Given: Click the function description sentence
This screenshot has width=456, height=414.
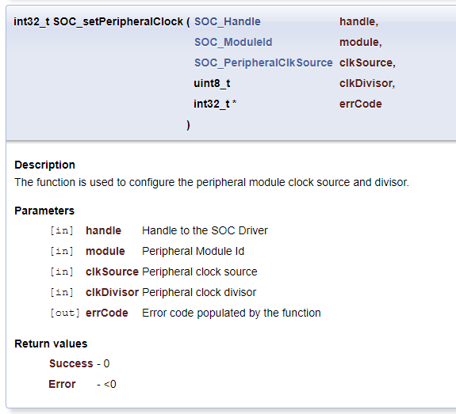Looking at the screenshot, I should (212, 182).
